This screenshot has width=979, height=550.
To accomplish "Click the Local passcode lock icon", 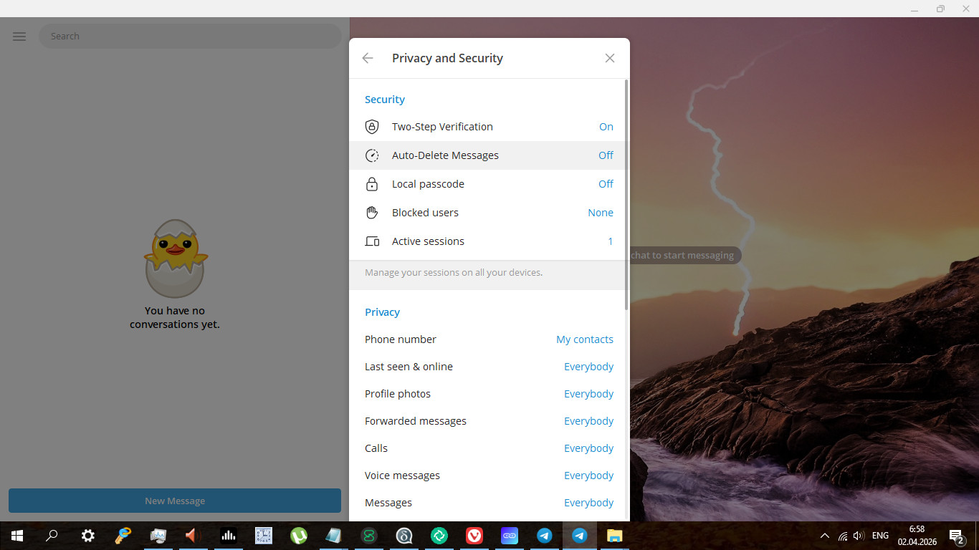I will 372,184.
